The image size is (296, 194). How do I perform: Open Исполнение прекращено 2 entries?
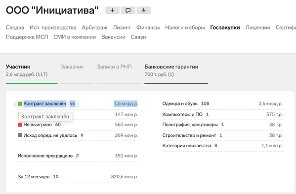48,156
